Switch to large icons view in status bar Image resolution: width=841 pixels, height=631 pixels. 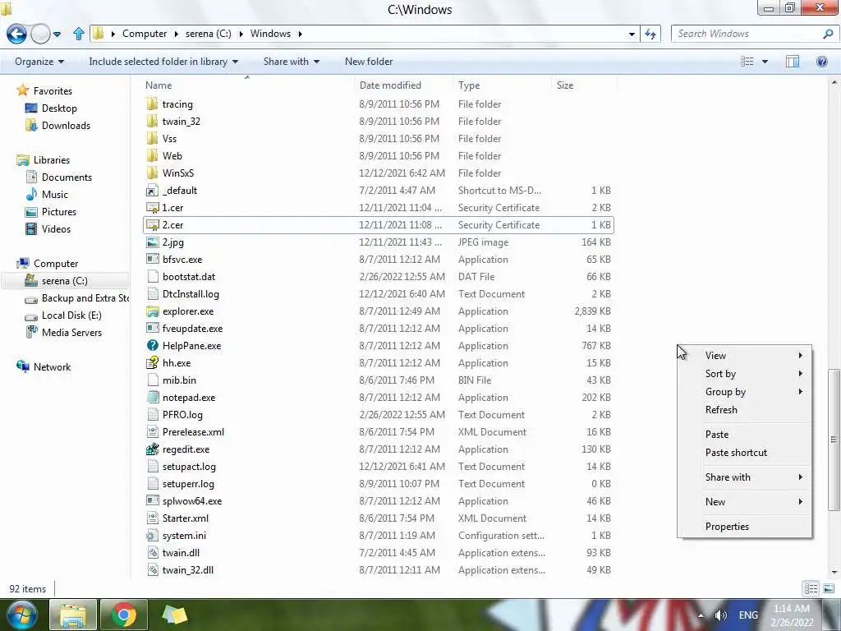[828, 588]
